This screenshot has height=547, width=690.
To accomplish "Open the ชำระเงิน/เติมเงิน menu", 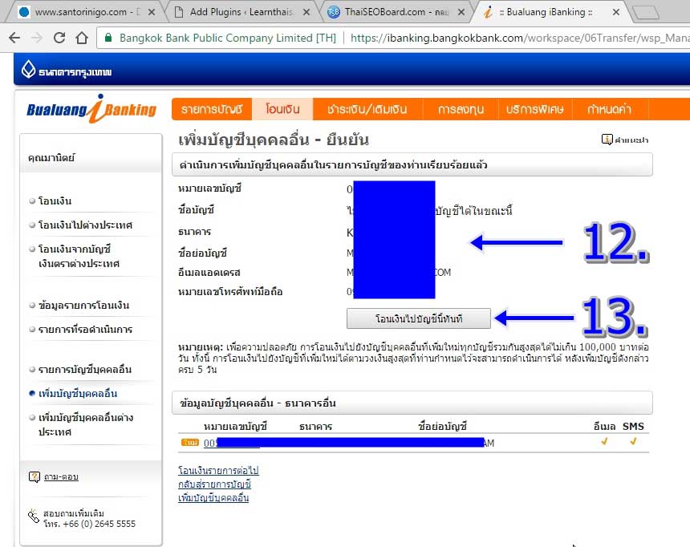I will pos(367,109).
